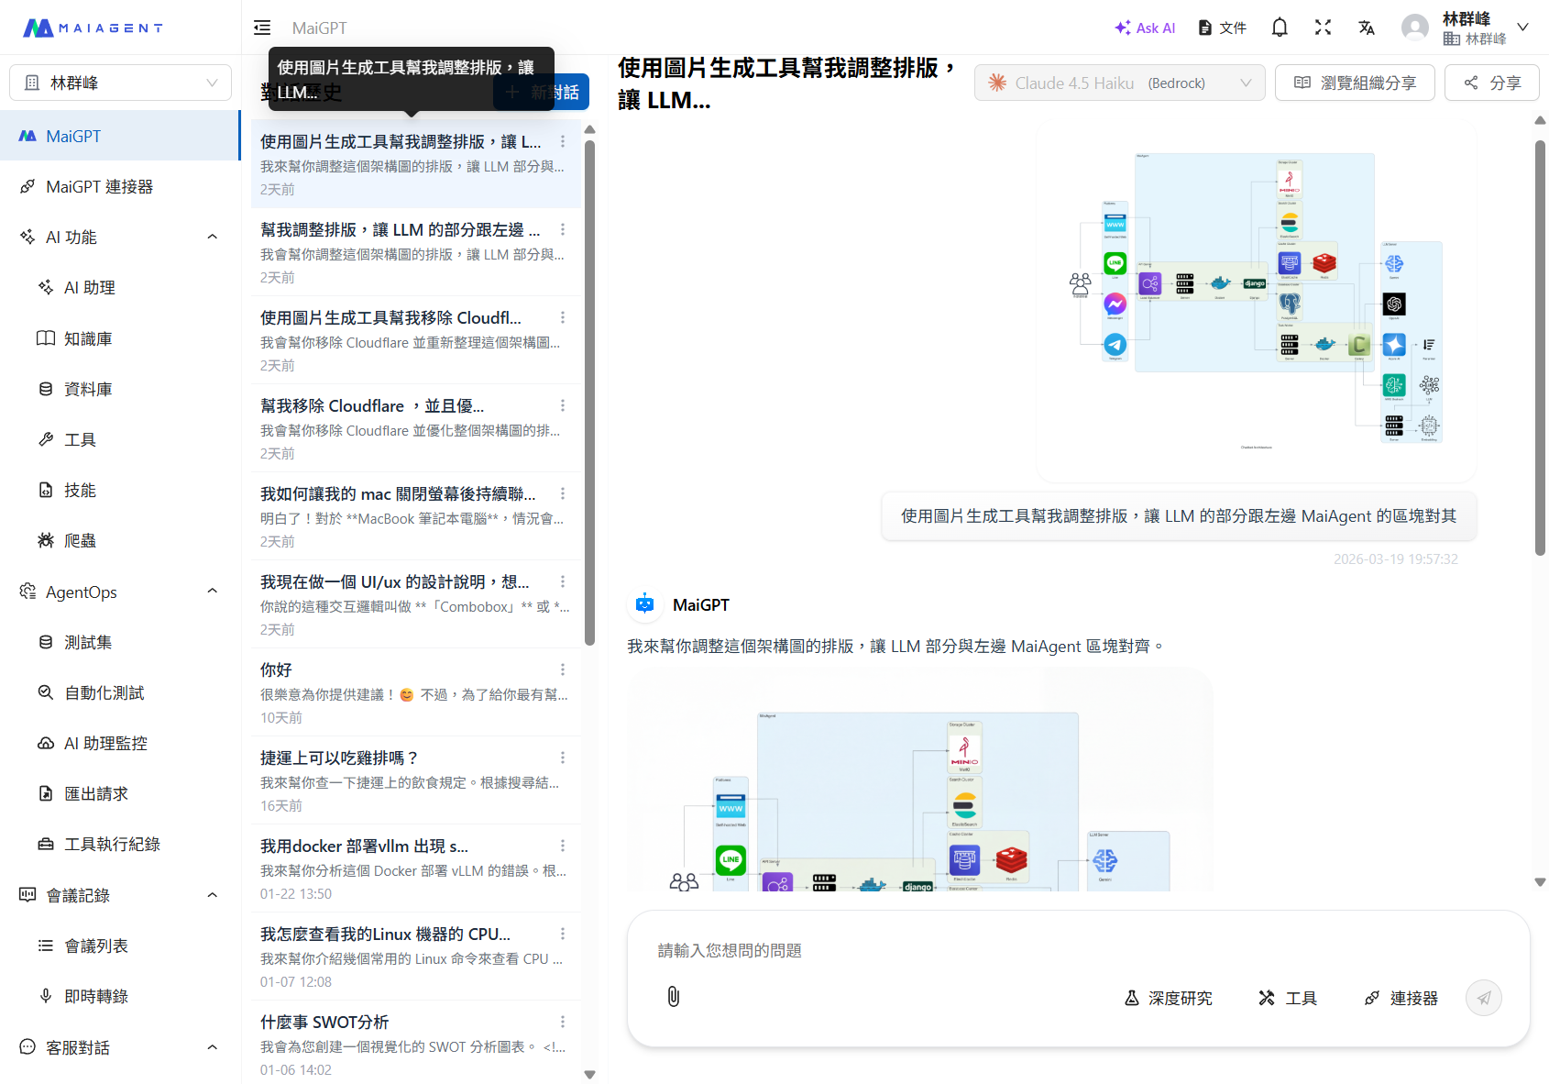Open kebab menu on 你好 conversation
Screen dimensions: 1549x1084
click(563, 669)
